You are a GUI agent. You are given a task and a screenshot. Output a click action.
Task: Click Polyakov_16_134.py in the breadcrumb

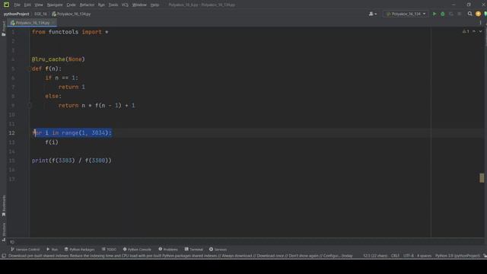(x=72, y=14)
